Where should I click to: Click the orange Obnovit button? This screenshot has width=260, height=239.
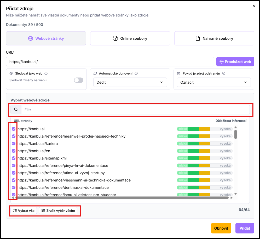[x=221, y=228]
